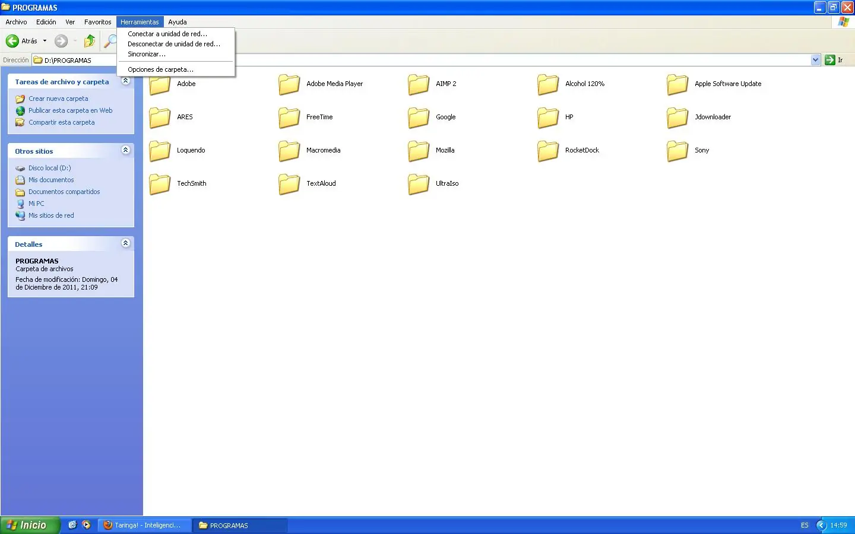This screenshot has height=534, width=855.
Task: Click the Ir go arrow button
Action: click(834, 60)
